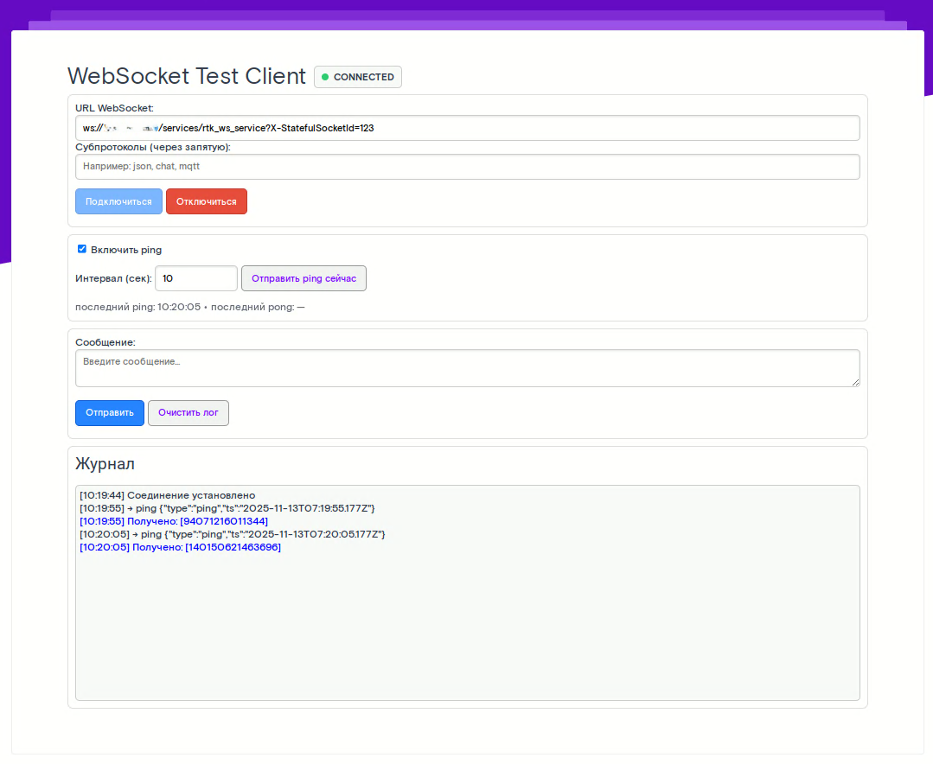Click the WebSocket Test Client title
The height and width of the screenshot is (764, 933).
click(x=187, y=76)
